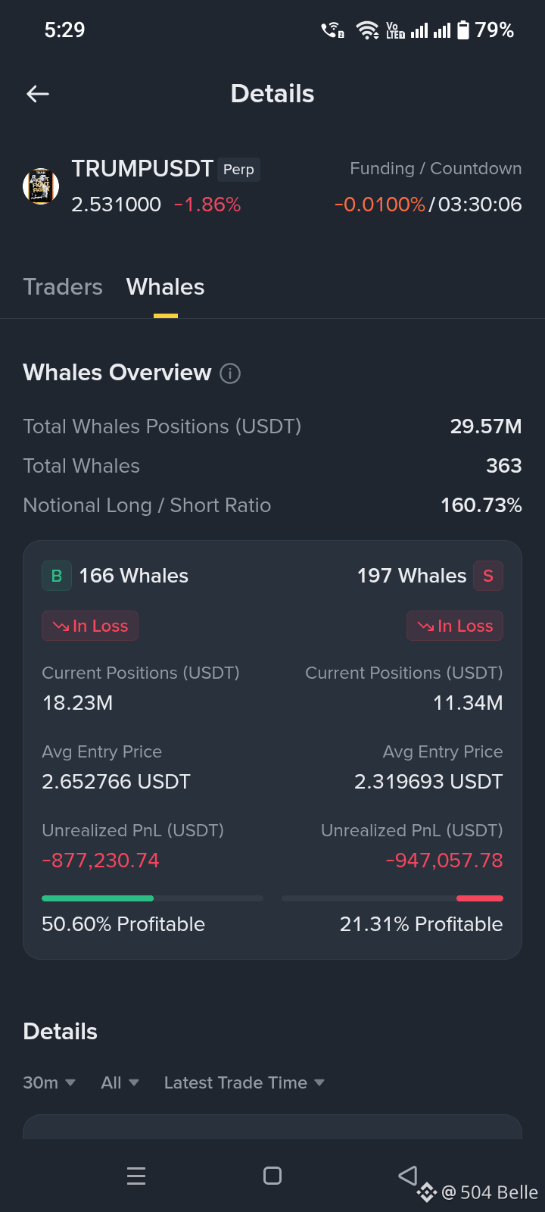Image resolution: width=545 pixels, height=1212 pixels.
Task: Tap long-side In Loss badge
Action: (90, 626)
